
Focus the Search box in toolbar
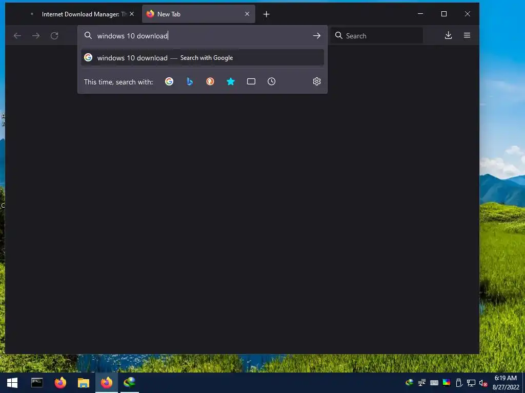coord(377,36)
